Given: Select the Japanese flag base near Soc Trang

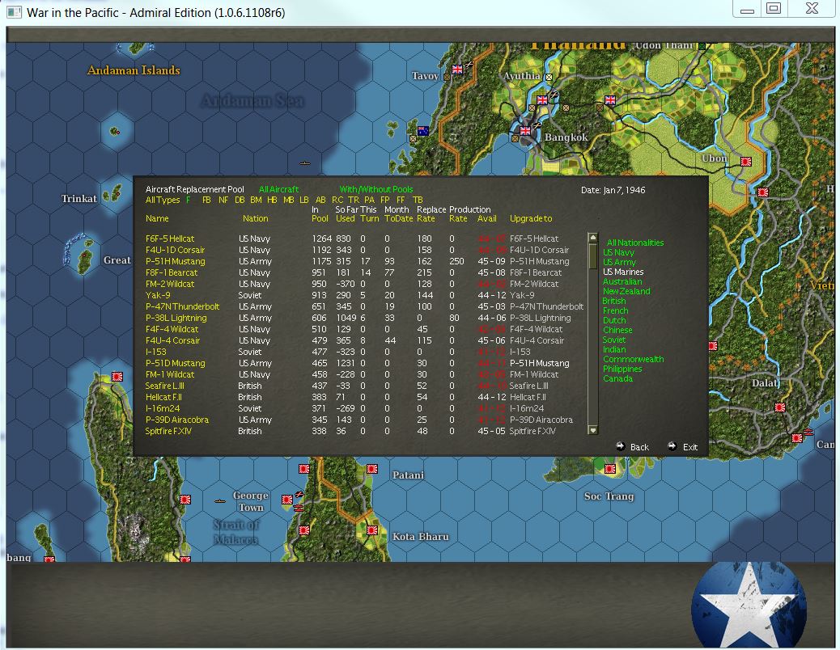Looking at the screenshot, I should [x=609, y=469].
